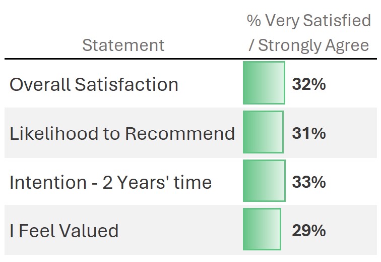Click the Strongly Agree text in the header

click(x=313, y=45)
